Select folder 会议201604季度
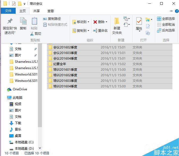This screenshot has height=156, width=179. click(110, 59)
